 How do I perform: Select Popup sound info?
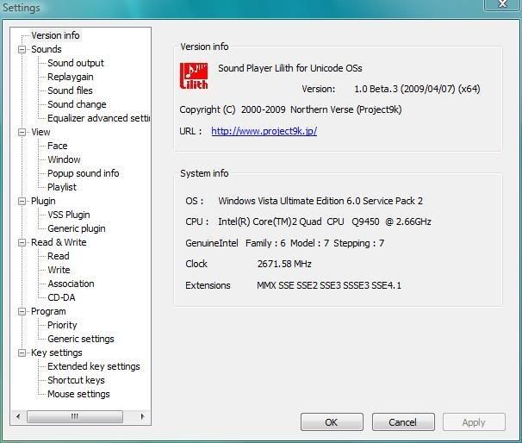(x=84, y=173)
